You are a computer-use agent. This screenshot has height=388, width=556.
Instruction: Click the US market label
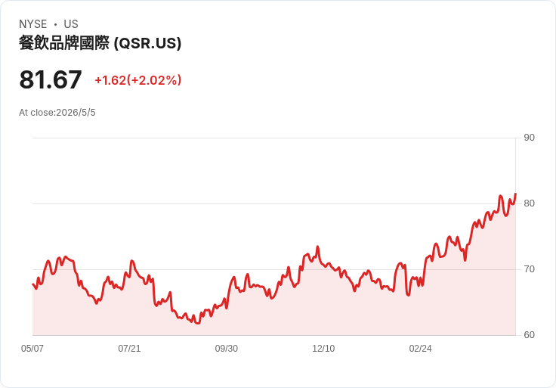[x=71, y=24]
